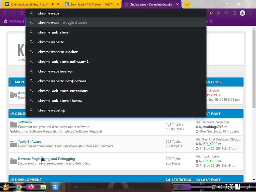Open Windows Start button in taskbar

(x=6, y=187)
